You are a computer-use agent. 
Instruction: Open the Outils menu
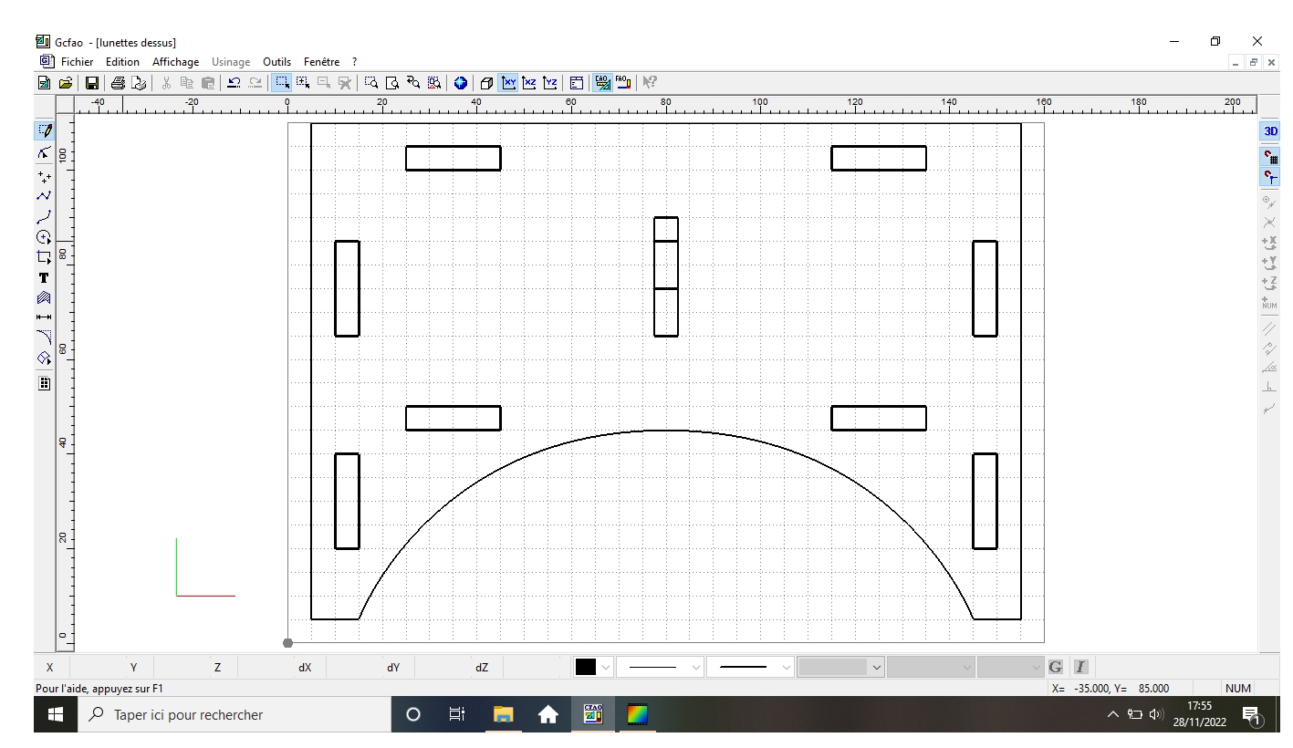(x=276, y=62)
